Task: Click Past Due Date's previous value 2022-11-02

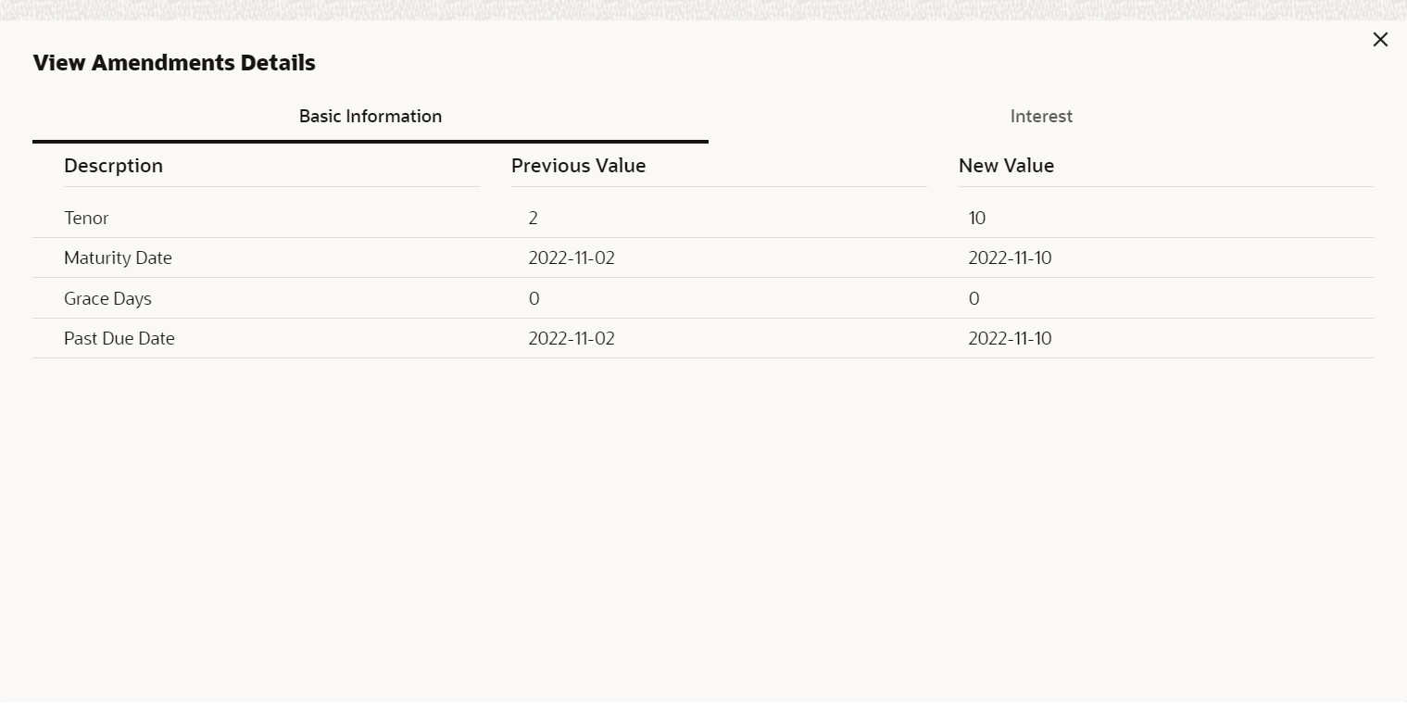Action: click(572, 339)
